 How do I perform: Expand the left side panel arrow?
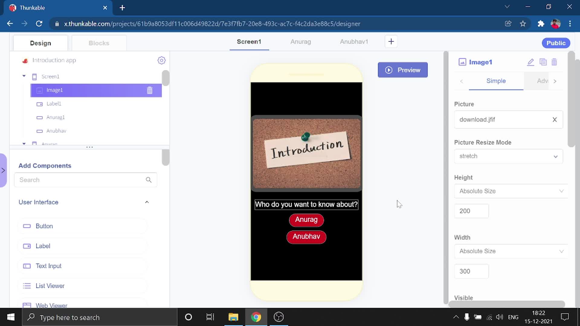(x=3, y=171)
